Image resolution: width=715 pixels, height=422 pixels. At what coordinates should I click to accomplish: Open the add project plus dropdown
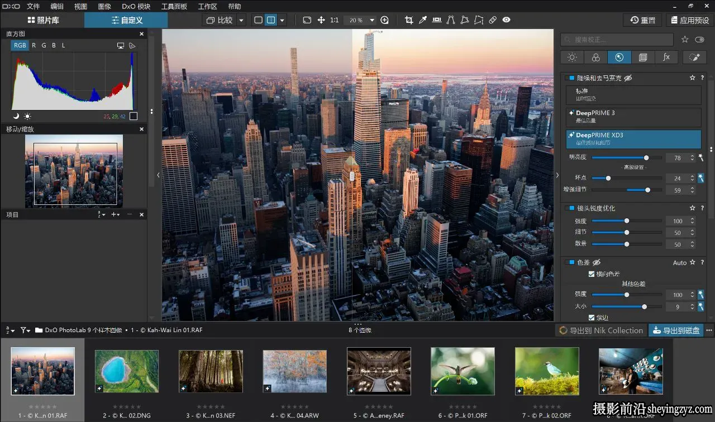(x=116, y=214)
